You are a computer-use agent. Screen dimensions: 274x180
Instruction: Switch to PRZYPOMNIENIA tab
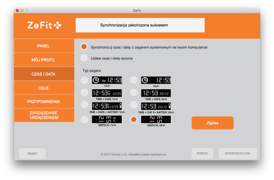pyautogui.click(x=43, y=101)
